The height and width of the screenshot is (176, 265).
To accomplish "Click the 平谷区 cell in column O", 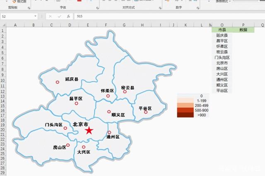I will coord(222,90).
